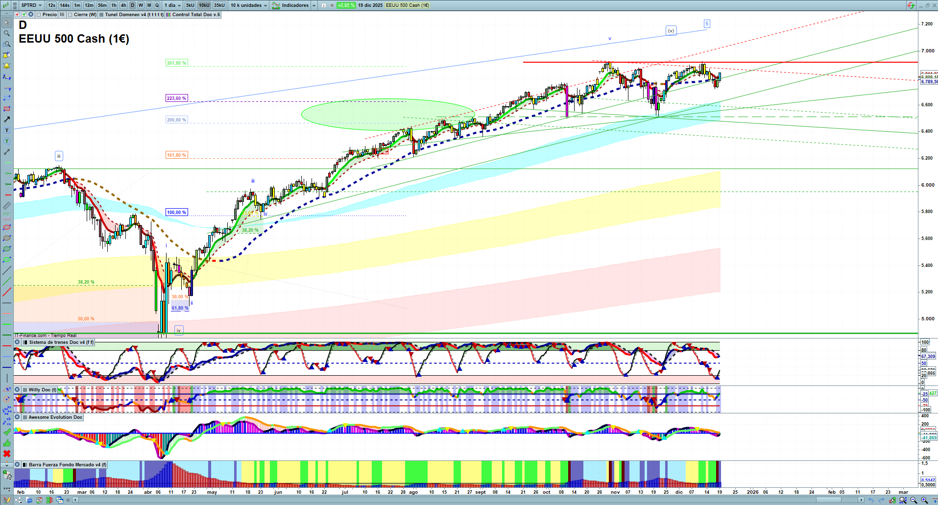Select the red ellipse drawing tool

[7, 227]
